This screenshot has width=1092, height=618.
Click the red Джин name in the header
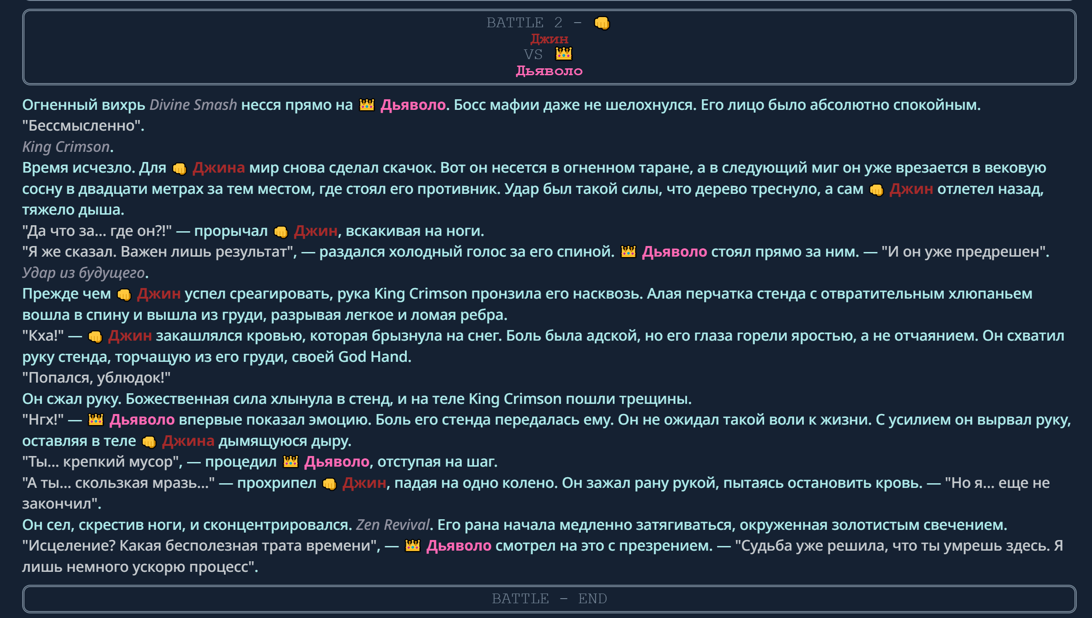(x=549, y=39)
